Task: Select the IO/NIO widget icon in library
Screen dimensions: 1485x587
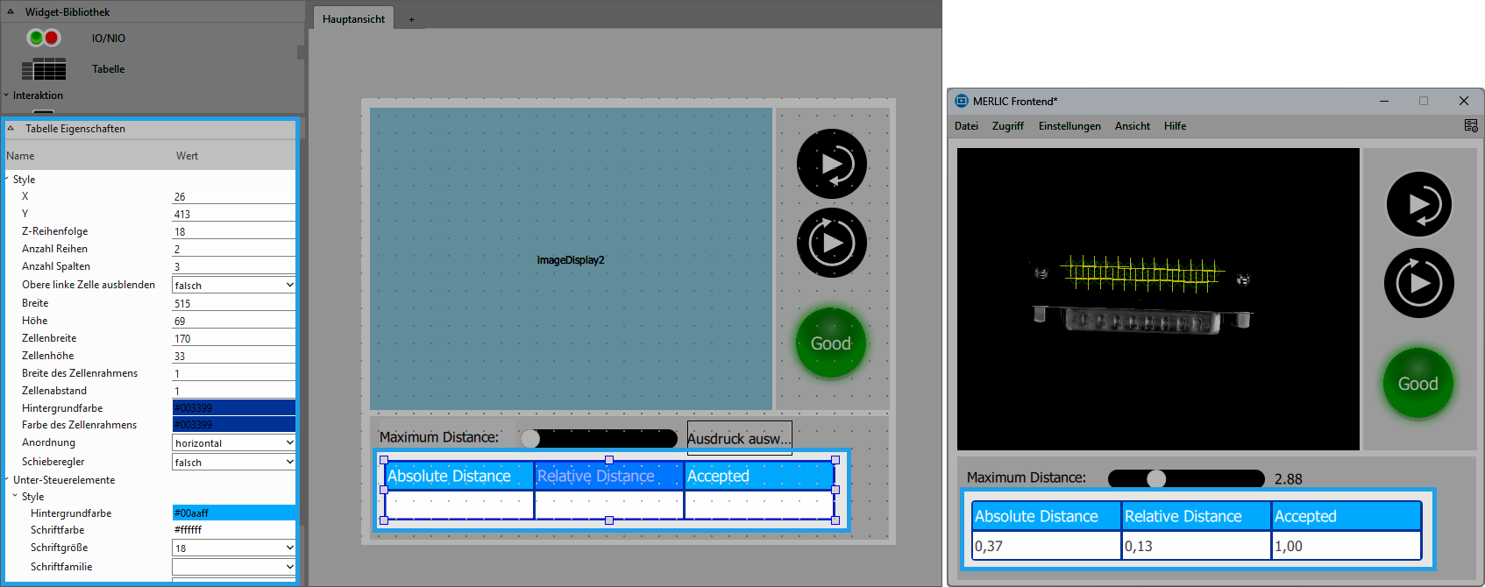Action: point(43,38)
